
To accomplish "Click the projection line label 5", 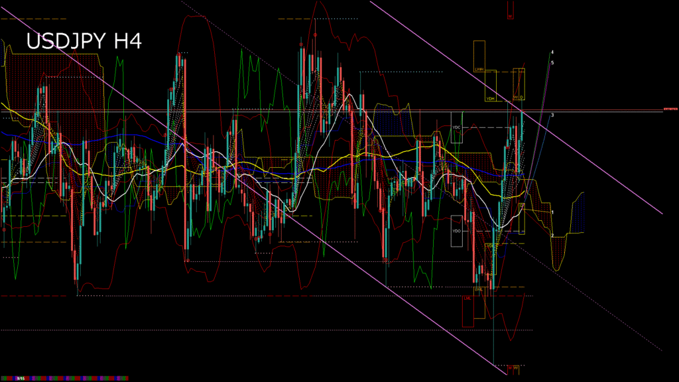I will click(552, 63).
